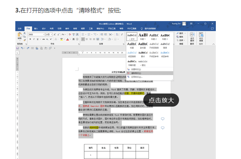The width and height of the screenshot is (241, 159).
Task: Click the create style menu entry
Action: coord(150,69)
